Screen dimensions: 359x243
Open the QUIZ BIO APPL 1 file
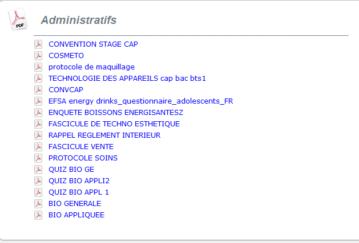click(78, 192)
